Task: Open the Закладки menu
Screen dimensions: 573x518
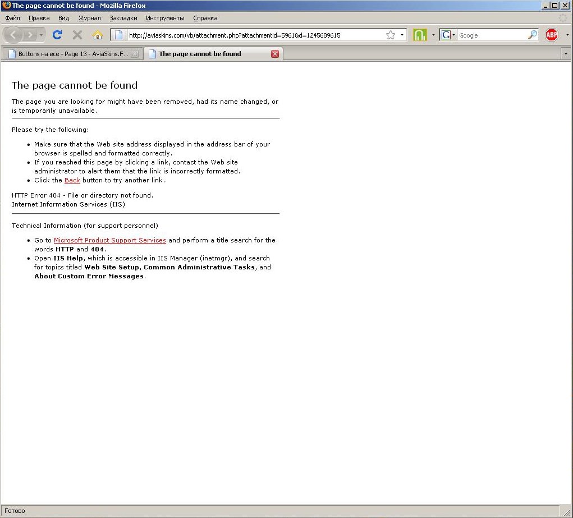Action: (123, 18)
